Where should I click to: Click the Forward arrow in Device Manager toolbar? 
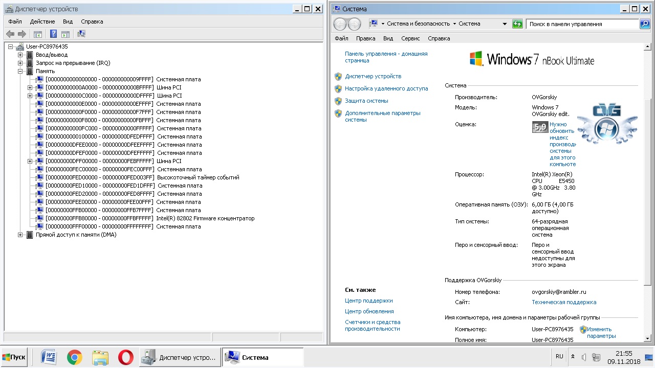[x=22, y=34]
